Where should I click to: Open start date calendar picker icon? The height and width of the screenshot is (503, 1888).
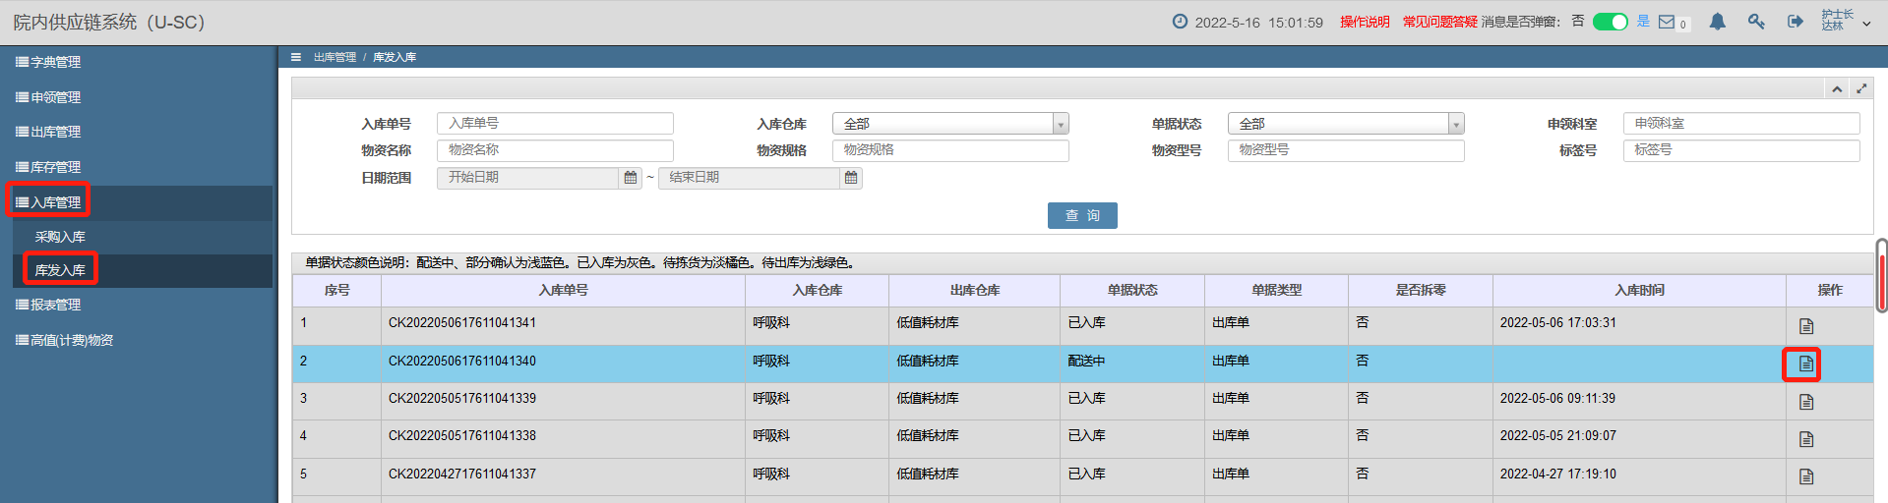tap(631, 178)
